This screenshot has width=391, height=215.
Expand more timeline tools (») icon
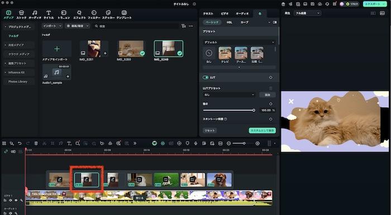(135, 143)
